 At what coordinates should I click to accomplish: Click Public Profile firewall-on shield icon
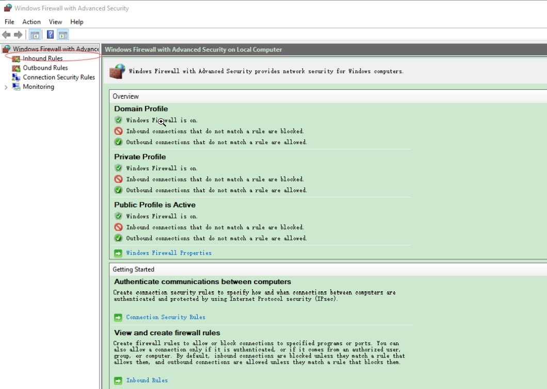pyautogui.click(x=118, y=216)
